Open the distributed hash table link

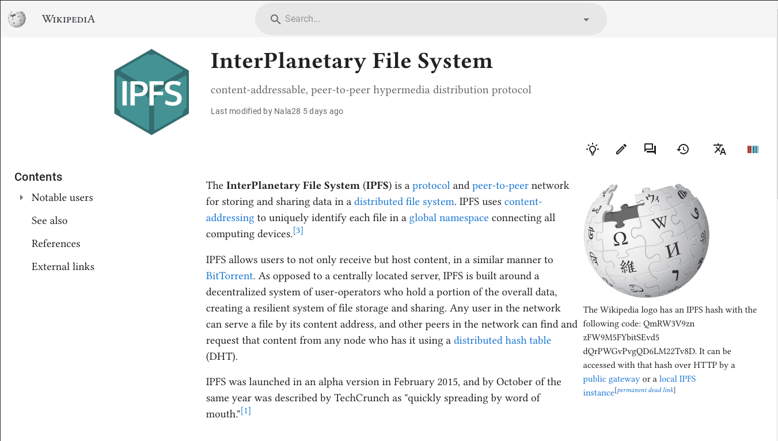(503, 340)
